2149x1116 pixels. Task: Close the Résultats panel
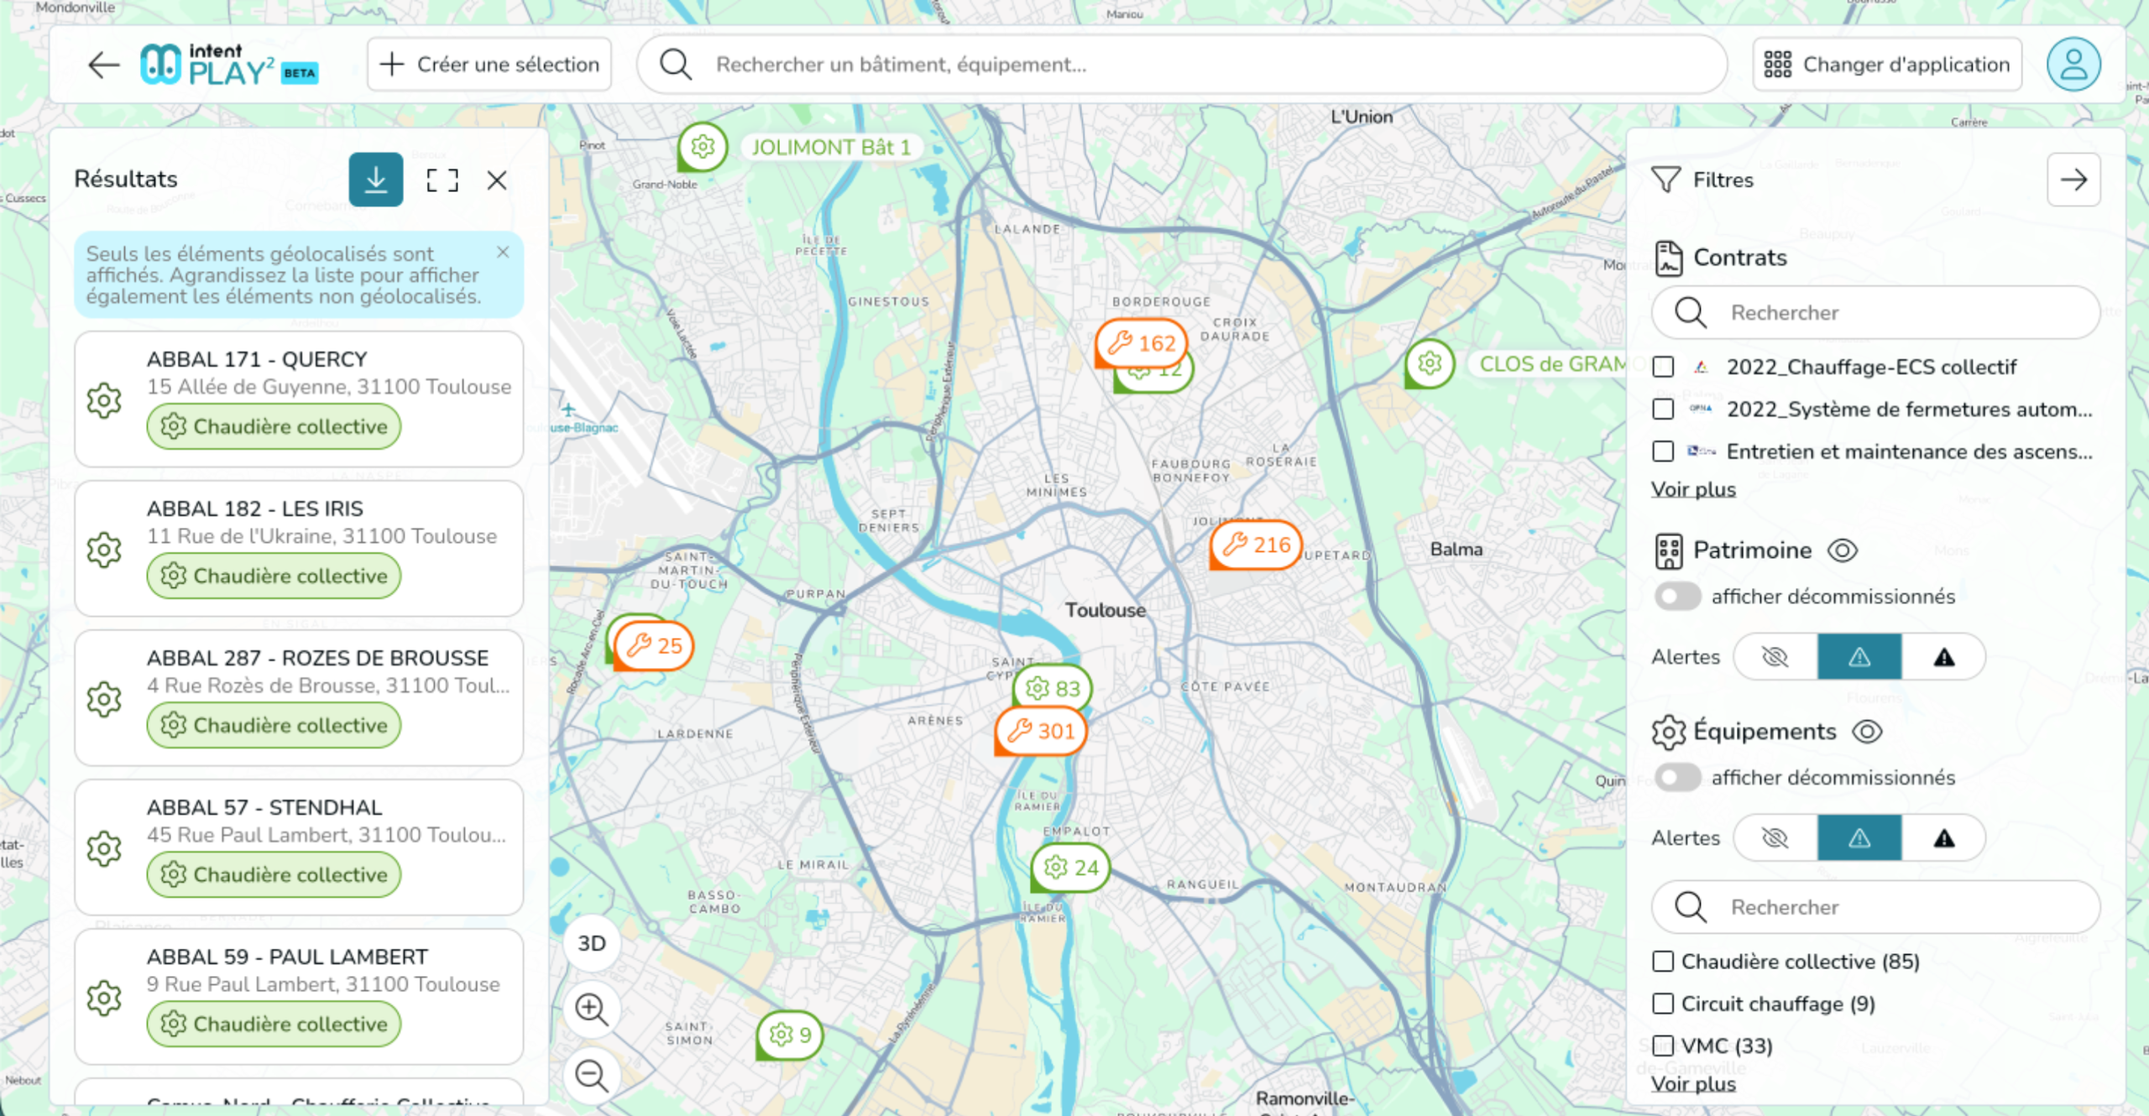497,180
